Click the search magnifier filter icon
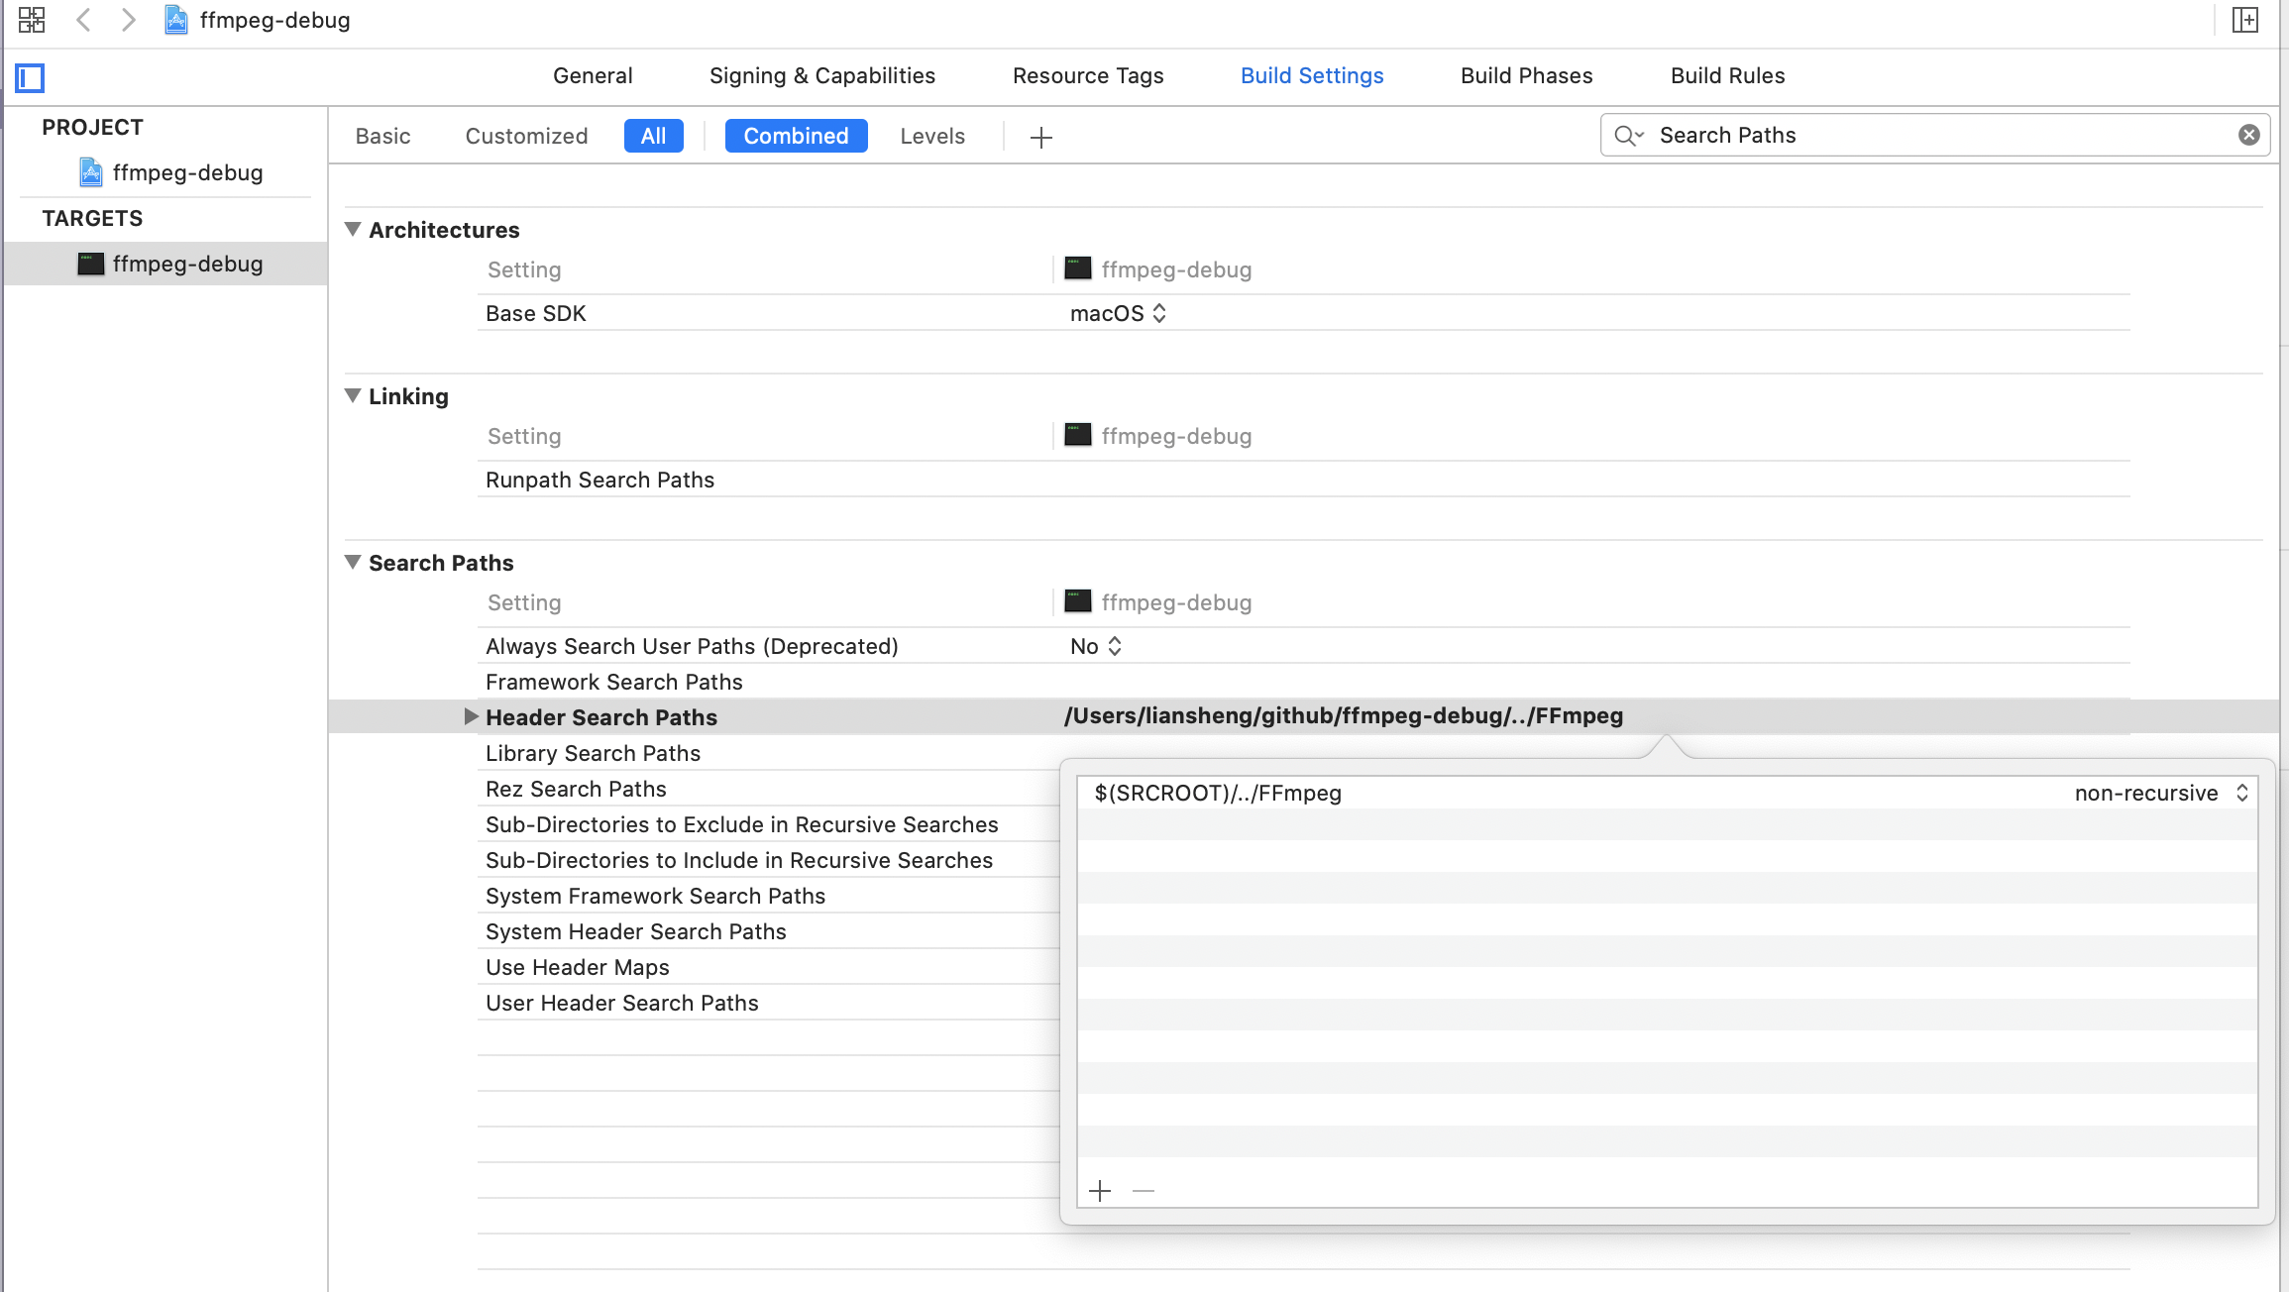Viewport: 2289px width, 1292px height. tap(1627, 136)
